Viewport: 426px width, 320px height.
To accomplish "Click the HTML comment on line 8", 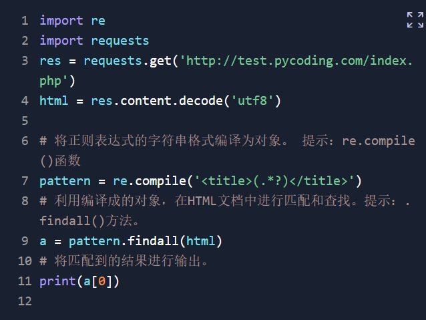I will [225, 201].
